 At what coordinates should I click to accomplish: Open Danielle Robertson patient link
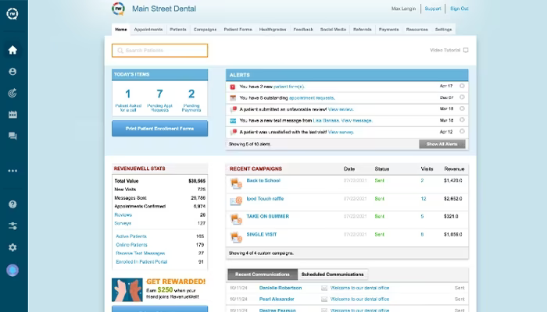[281, 288]
